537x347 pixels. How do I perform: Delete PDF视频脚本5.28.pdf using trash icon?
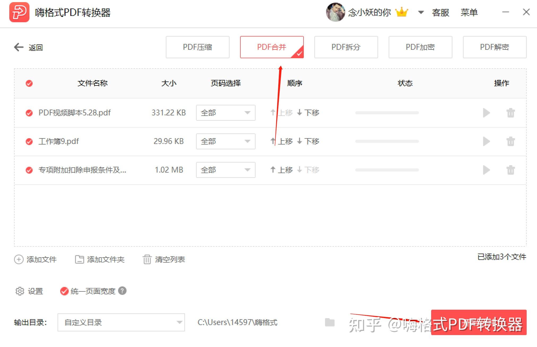pyautogui.click(x=511, y=113)
